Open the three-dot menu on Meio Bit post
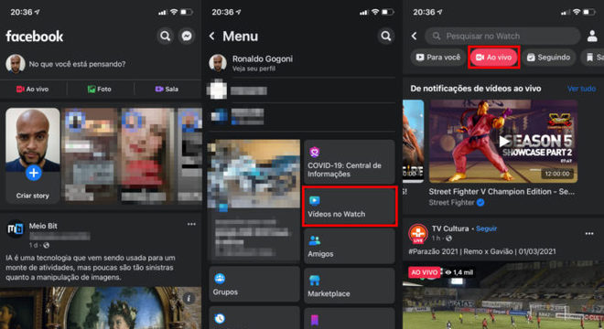 pos(191,224)
